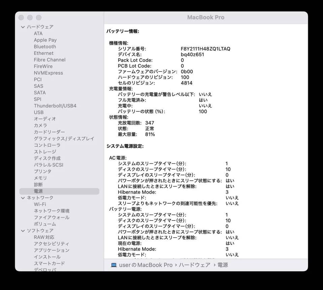
Task: Click cycle count value 347
Action: (x=149, y=123)
